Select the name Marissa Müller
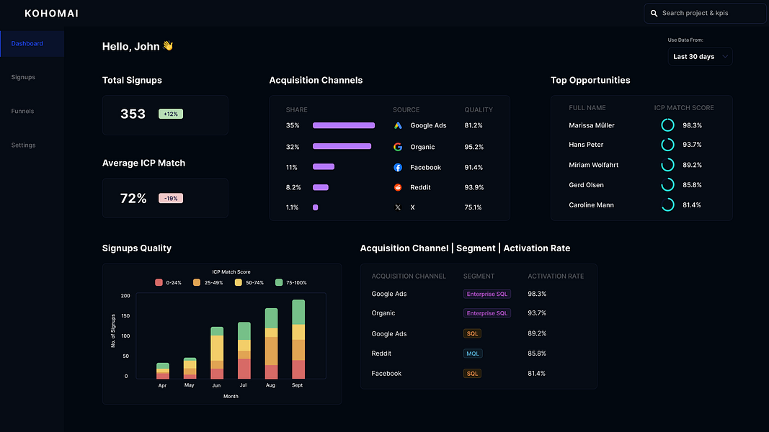The width and height of the screenshot is (769, 432). tap(592, 125)
